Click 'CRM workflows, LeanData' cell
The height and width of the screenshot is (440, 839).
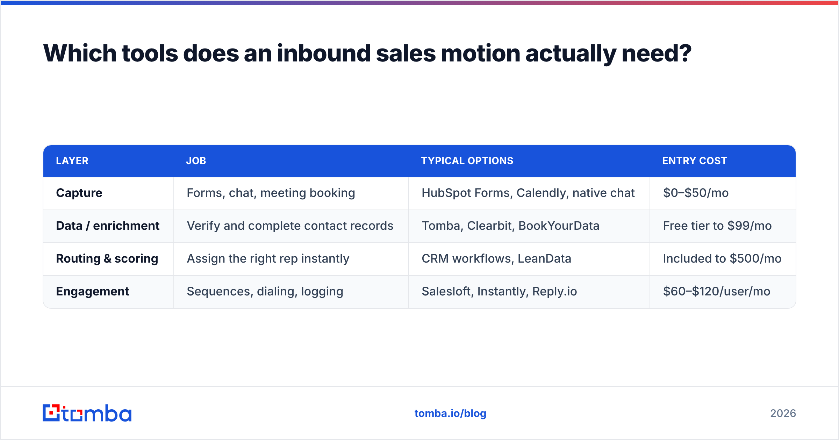tap(496, 258)
